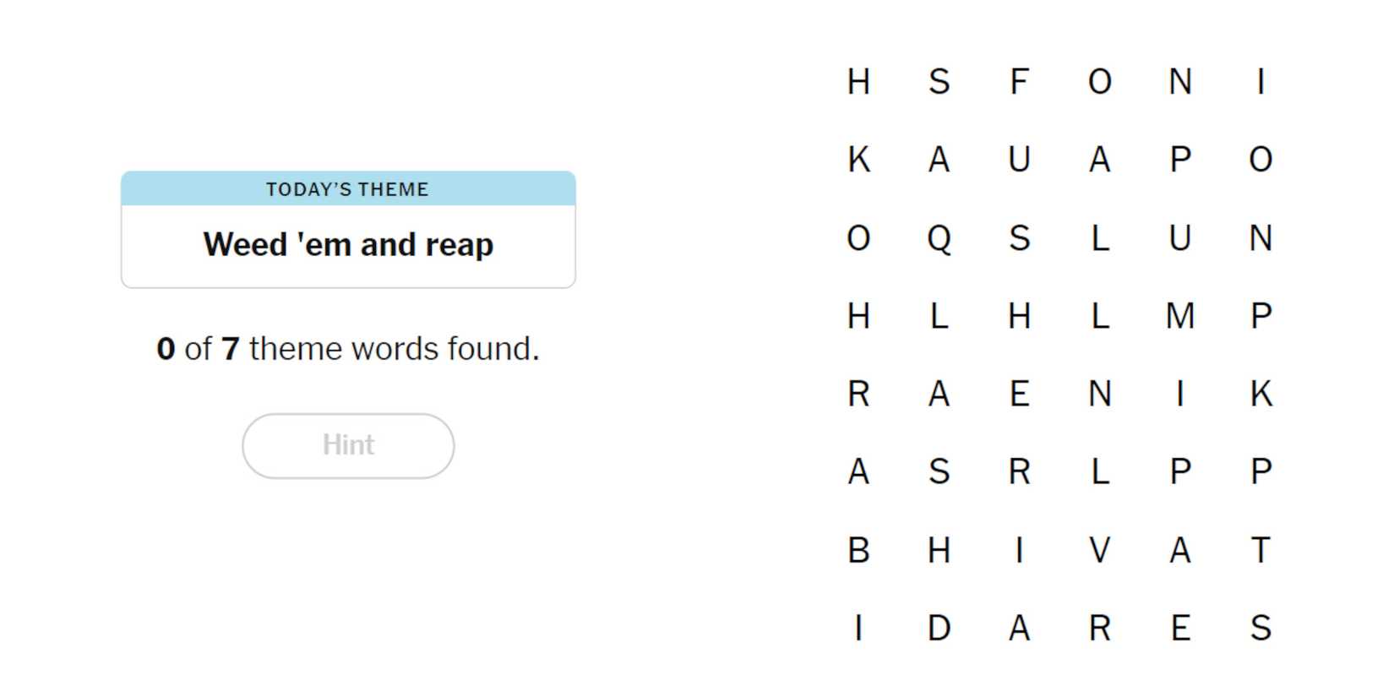Tap the A between V and T

click(x=1179, y=550)
